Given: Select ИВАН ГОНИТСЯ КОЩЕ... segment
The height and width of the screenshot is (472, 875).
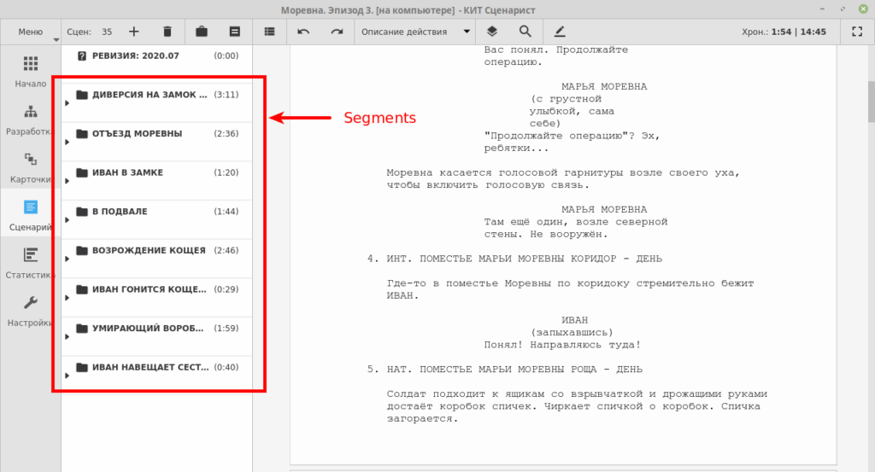Looking at the screenshot, I should (157, 298).
